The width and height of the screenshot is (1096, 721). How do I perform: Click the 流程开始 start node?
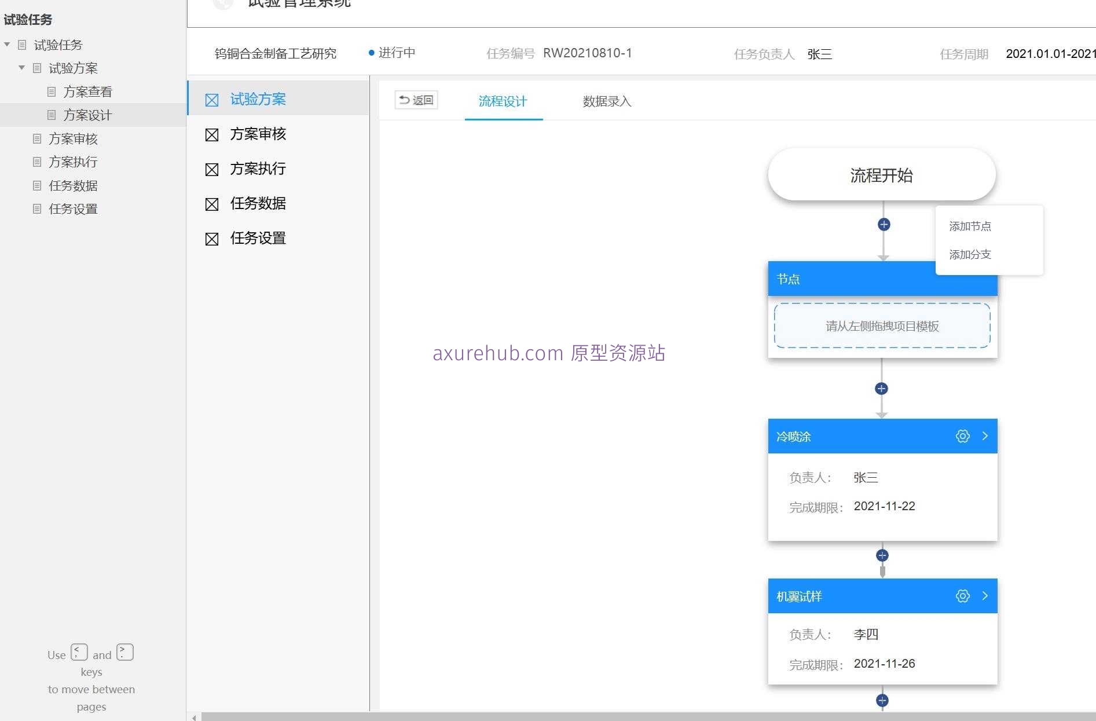point(881,174)
